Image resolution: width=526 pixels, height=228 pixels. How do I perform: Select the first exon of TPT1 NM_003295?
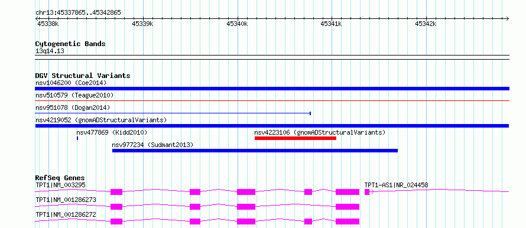pos(116,192)
